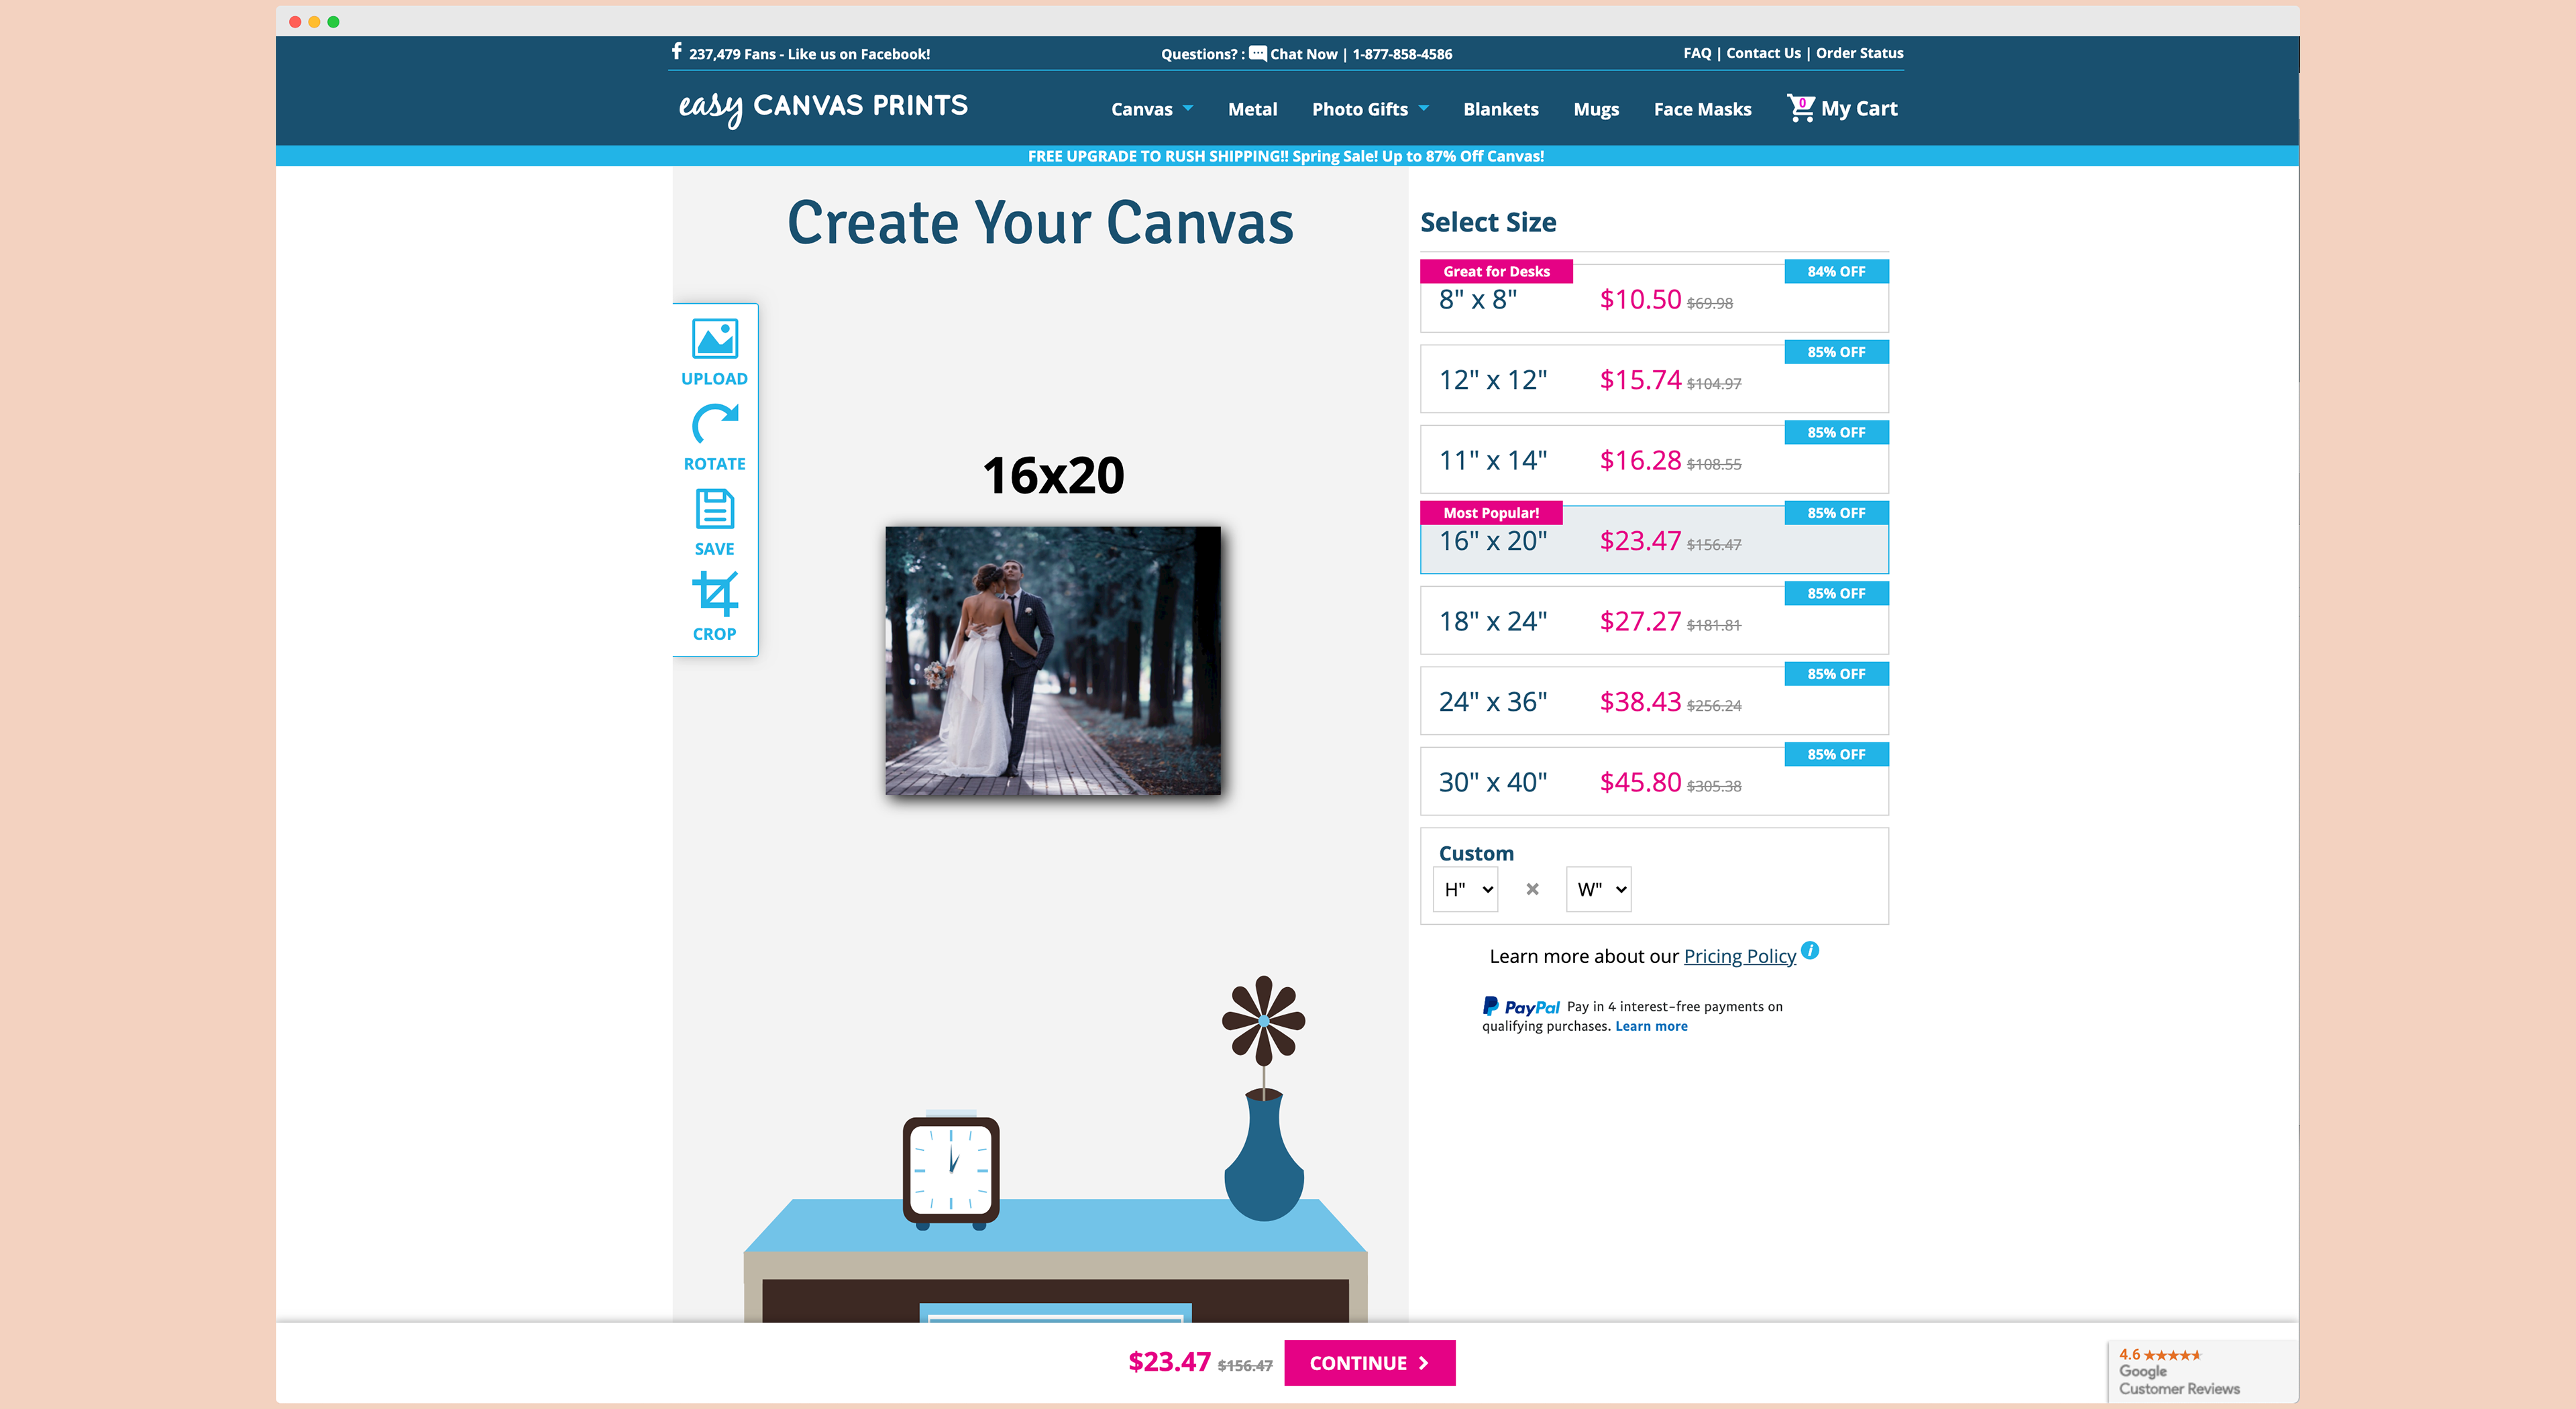Open the custom height H" dropdown
Image resolution: width=2576 pixels, height=1409 pixels.
pyautogui.click(x=1465, y=889)
